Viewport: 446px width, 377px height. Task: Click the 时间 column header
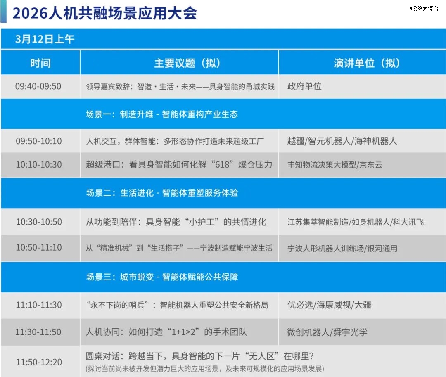[40, 63]
